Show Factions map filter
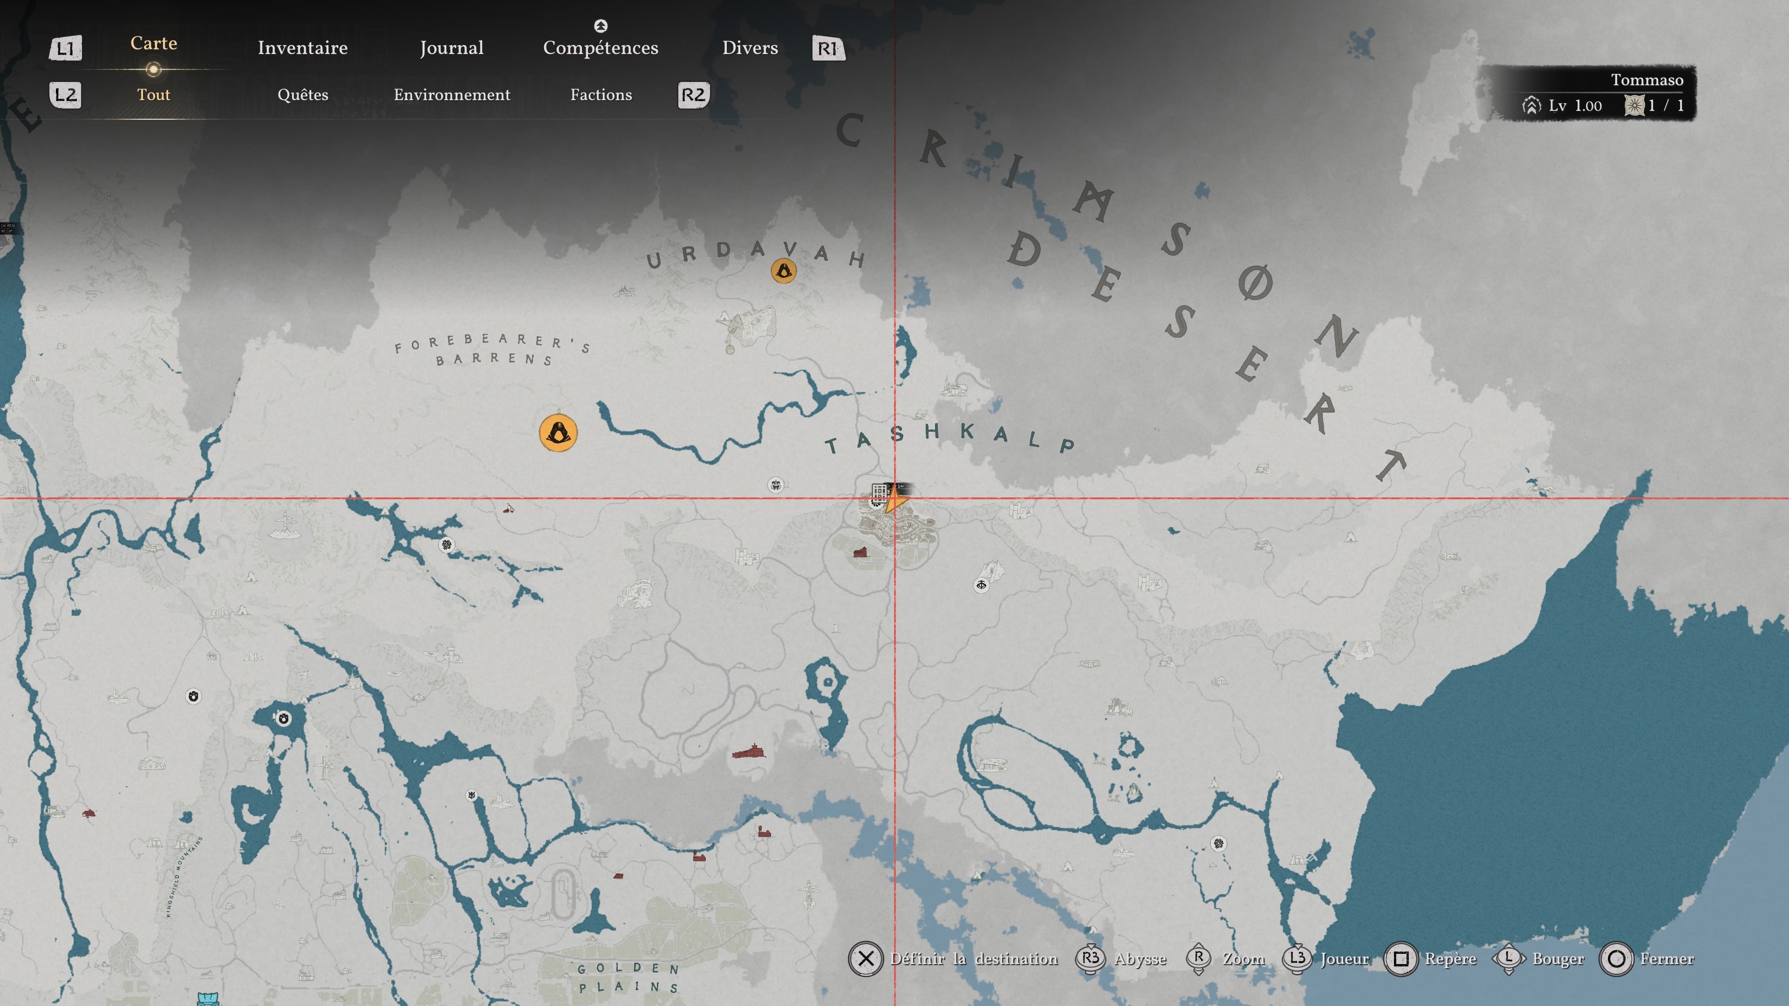The image size is (1789, 1006). point(601,95)
